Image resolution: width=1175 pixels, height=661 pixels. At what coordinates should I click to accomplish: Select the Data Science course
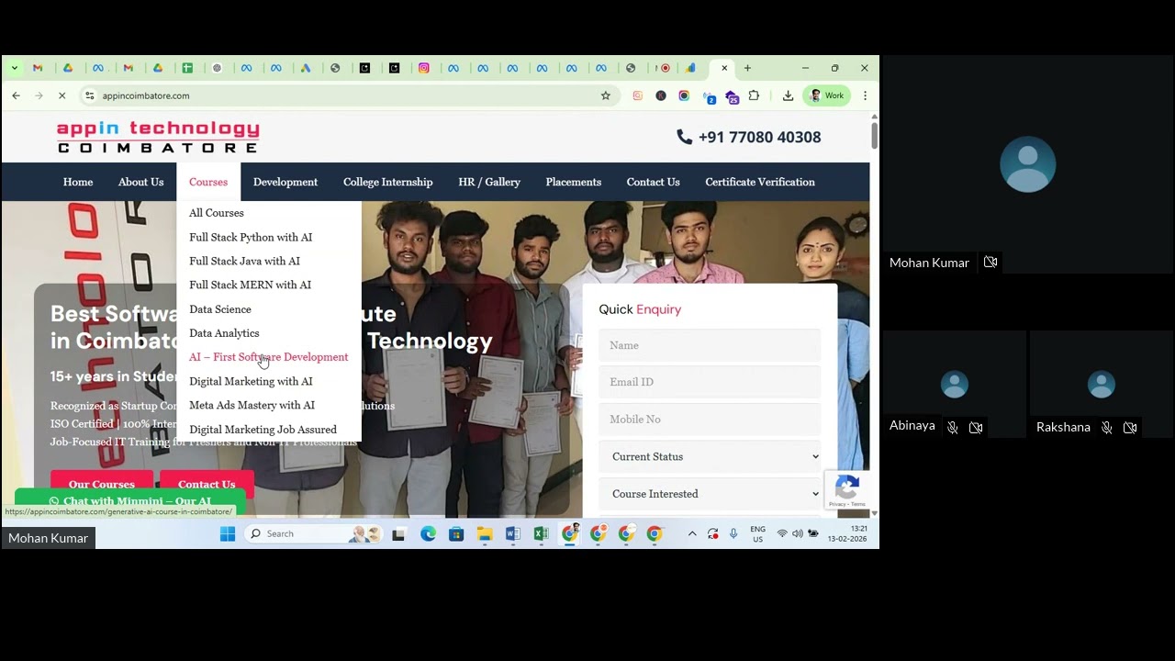pyautogui.click(x=220, y=309)
